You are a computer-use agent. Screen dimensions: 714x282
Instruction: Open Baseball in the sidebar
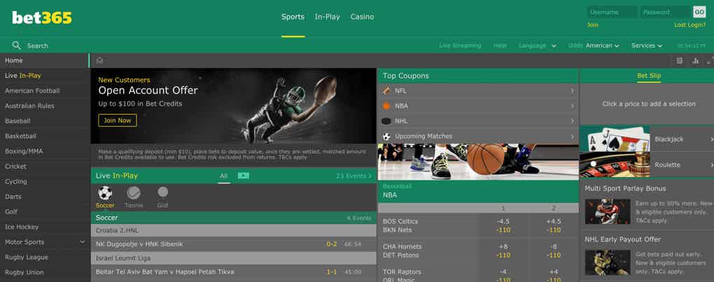pos(45,121)
